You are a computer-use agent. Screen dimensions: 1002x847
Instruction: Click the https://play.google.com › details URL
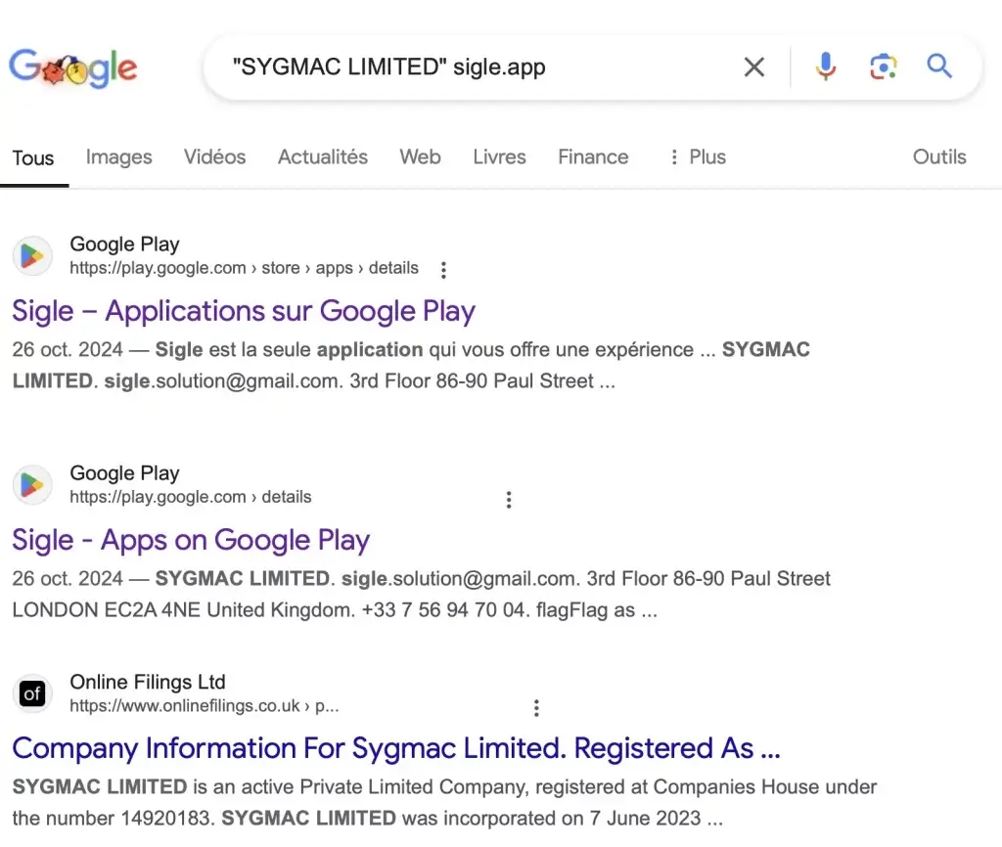[191, 497]
